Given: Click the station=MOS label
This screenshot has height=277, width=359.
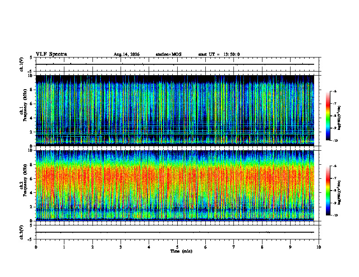Looking at the screenshot, I should (x=169, y=54).
